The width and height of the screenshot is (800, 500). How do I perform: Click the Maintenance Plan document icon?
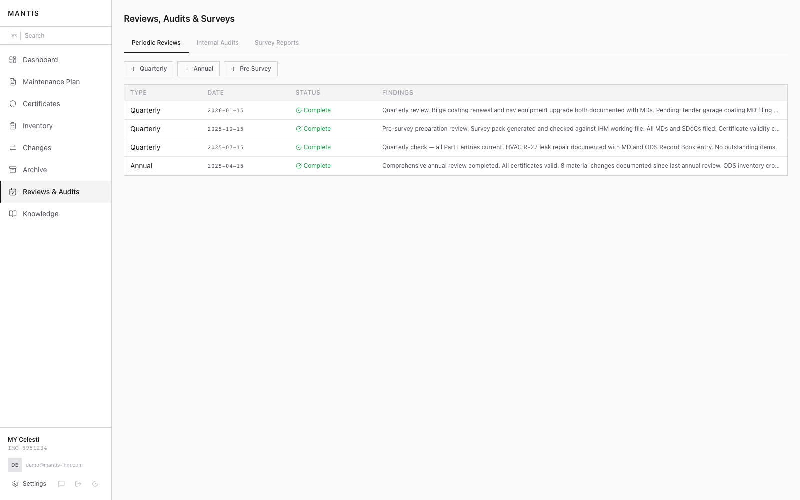[13, 82]
